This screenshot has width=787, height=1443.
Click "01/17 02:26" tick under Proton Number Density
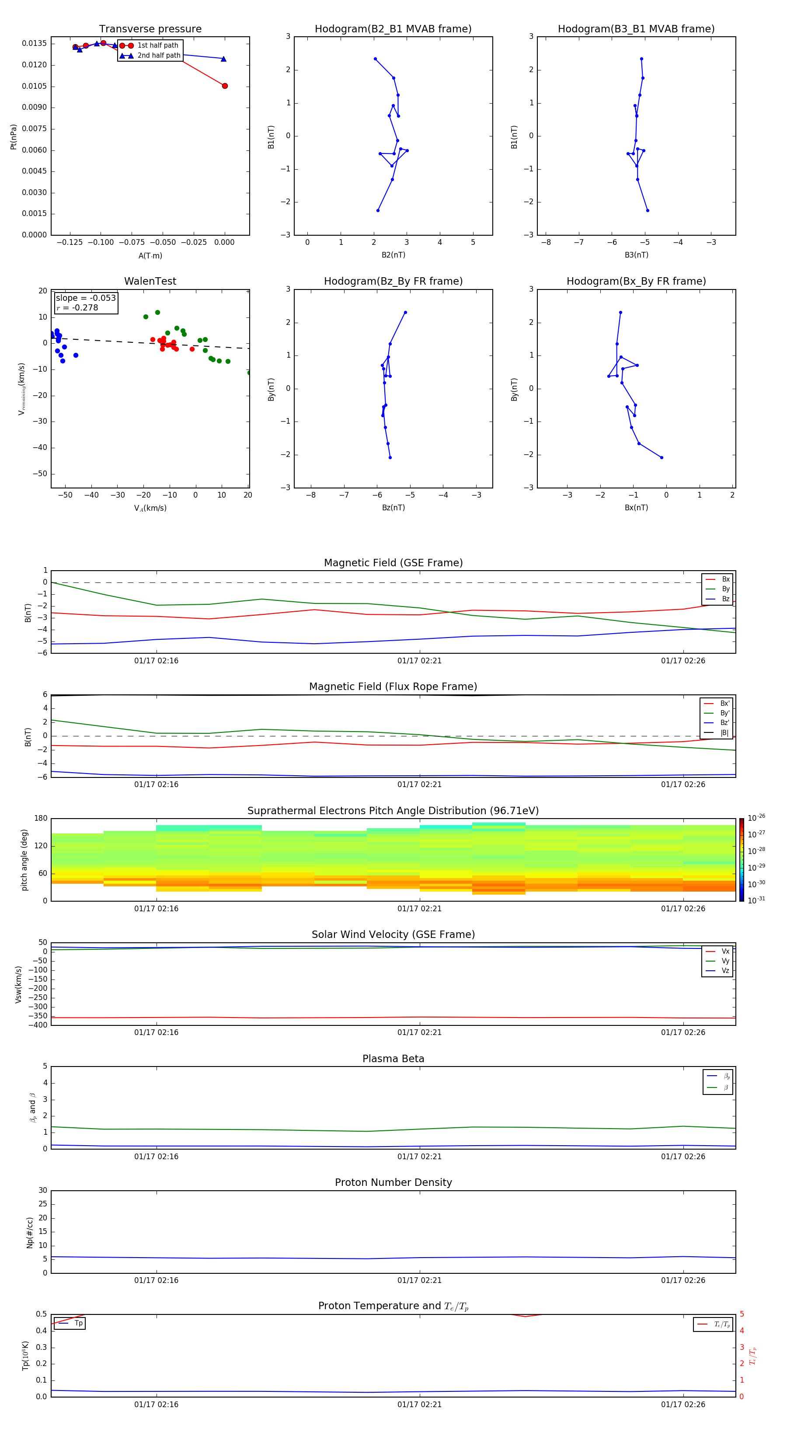tap(683, 1280)
